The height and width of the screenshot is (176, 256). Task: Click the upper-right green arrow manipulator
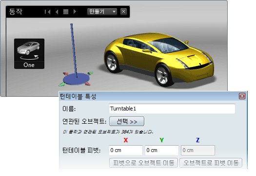pyautogui.click(x=90, y=73)
